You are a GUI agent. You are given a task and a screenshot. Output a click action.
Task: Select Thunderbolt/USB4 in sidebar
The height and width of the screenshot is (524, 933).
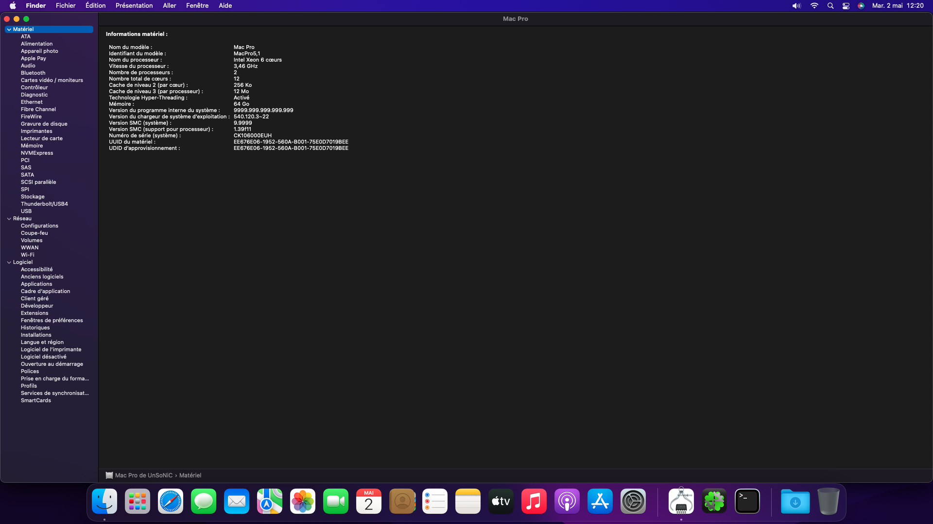(x=44, y=204)
